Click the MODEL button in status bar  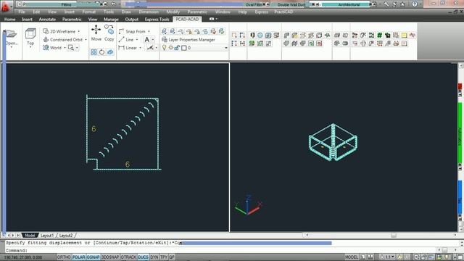(351, 257)
